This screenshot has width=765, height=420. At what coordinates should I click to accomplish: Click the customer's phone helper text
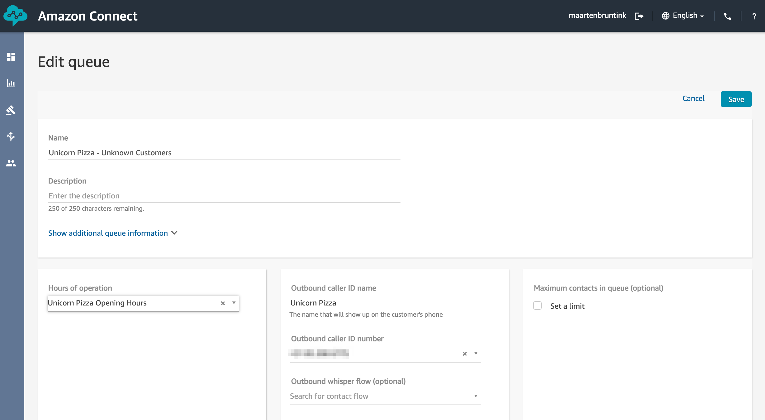366,315
